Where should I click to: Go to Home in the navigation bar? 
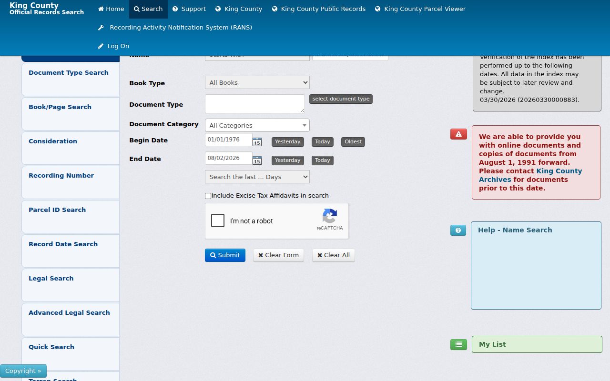click(111, 9)
